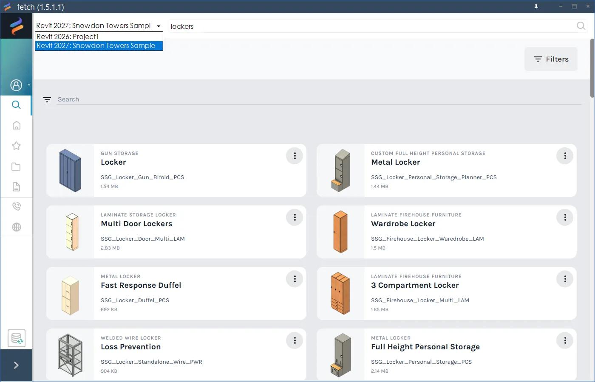
Task: Choose Revit 2027: Snowdon Towers Sample option
Action: [x=99, y=45]
